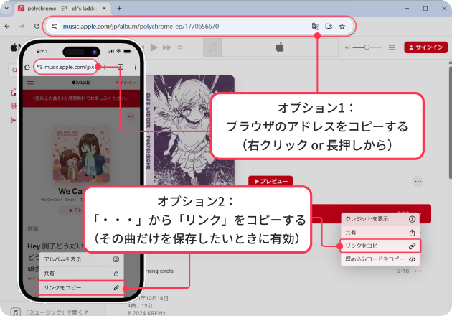452x316 pixels.
Task: Click the red サインイン button
Action: (x=425, y=47)
